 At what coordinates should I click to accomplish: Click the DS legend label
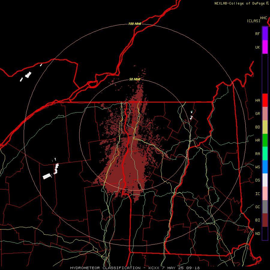pyautogui.click(x=257, y=180)
